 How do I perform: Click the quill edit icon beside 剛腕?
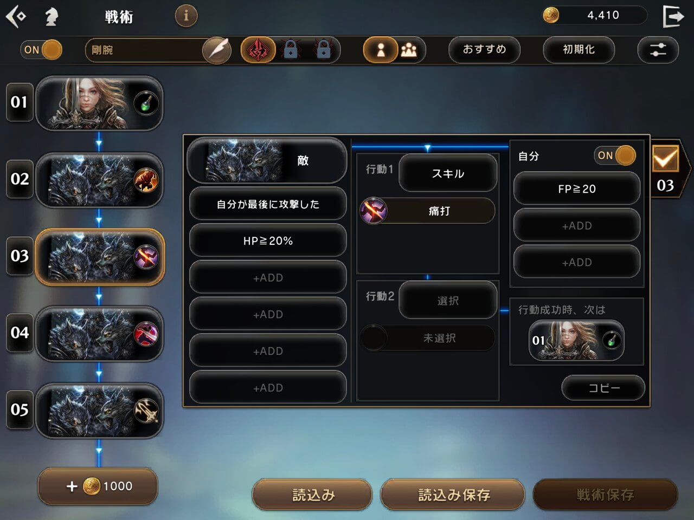click(217, 50)
